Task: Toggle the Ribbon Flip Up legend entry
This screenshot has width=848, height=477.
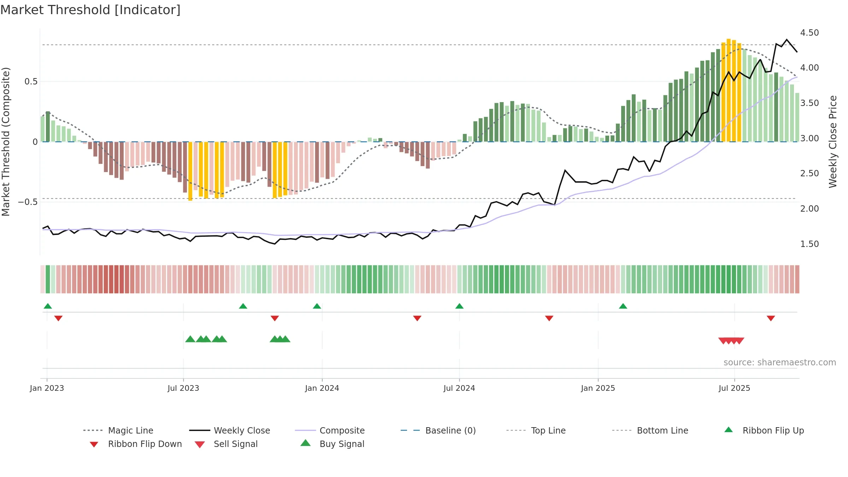Action: click(764, 430)
